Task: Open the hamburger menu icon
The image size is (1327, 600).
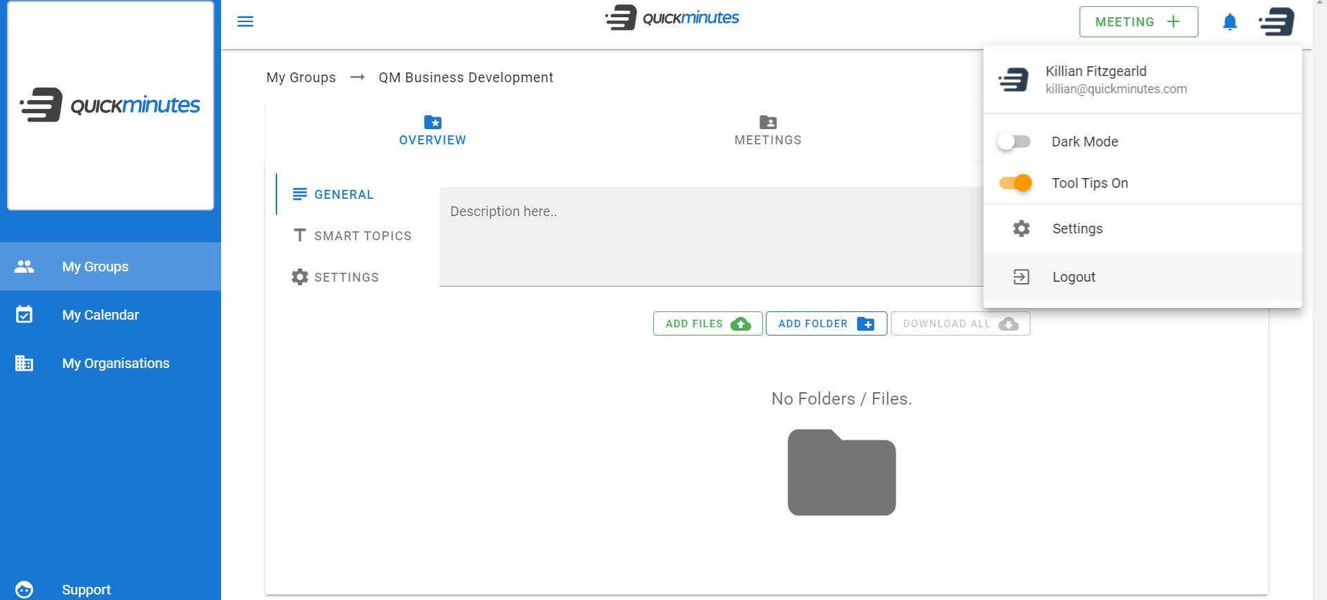Action: click(x=245, y=21)
